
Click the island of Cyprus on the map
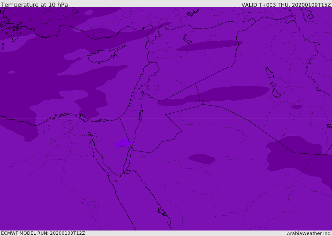pyautogui.click(x=104, y=56)
